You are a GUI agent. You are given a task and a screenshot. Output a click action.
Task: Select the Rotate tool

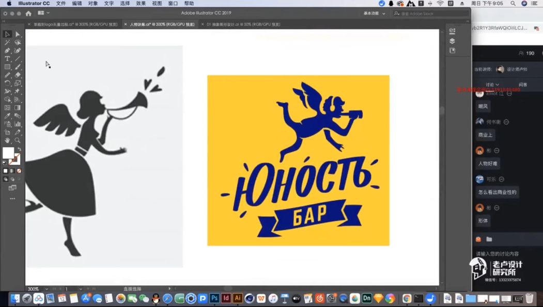tap(7, 83)
